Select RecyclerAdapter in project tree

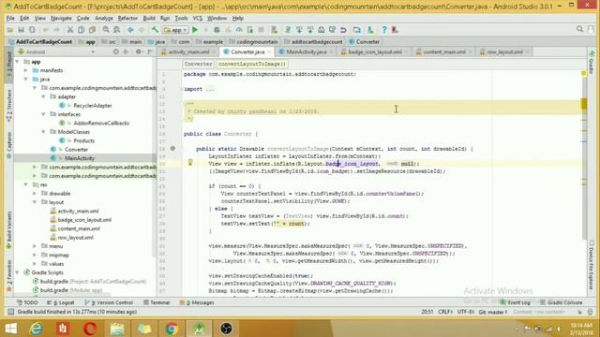[93, 106]
